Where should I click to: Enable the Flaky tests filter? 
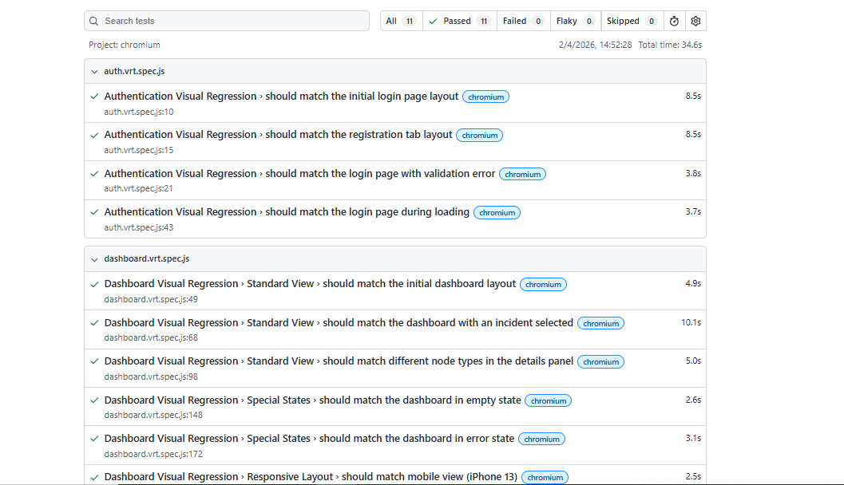coord(575,20)
